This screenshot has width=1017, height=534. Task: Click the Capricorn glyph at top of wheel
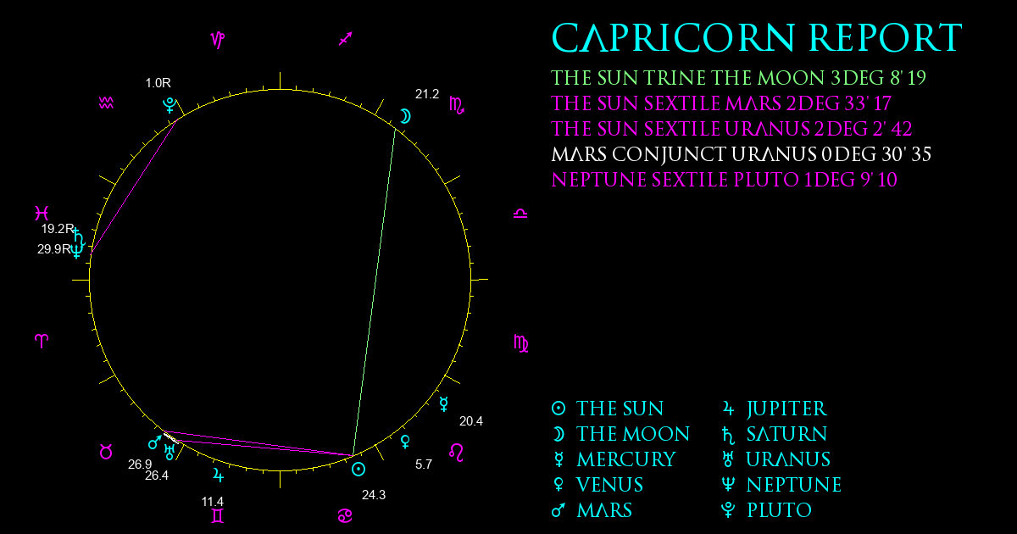(218, 40)
